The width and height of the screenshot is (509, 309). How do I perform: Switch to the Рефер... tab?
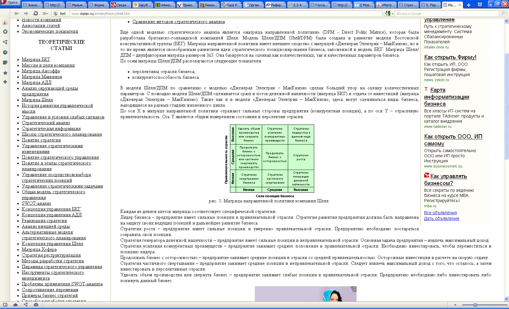(275, 5)
